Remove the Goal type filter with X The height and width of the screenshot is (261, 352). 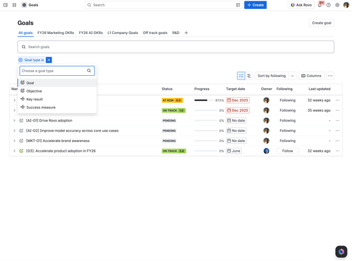49,60
